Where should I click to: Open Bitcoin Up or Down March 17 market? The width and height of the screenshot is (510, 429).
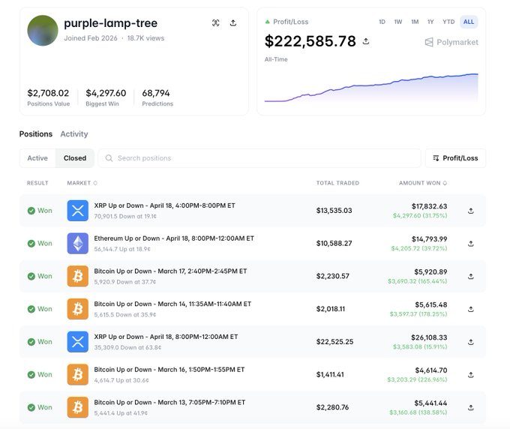point(170,271)
